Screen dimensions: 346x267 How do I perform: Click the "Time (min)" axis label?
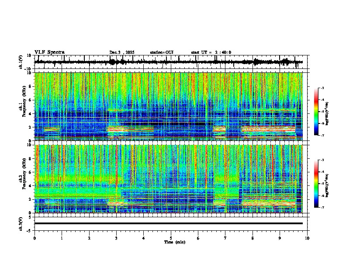coord(175,242)
